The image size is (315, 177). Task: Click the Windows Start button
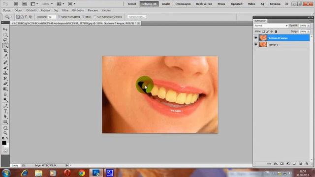coord(6,173)
